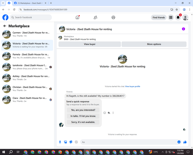Image resolution: width=193 pixels, height=155 pixels.
Task: Open IamAnnie's house rental conversation
Action: click(x=27, y=67)
